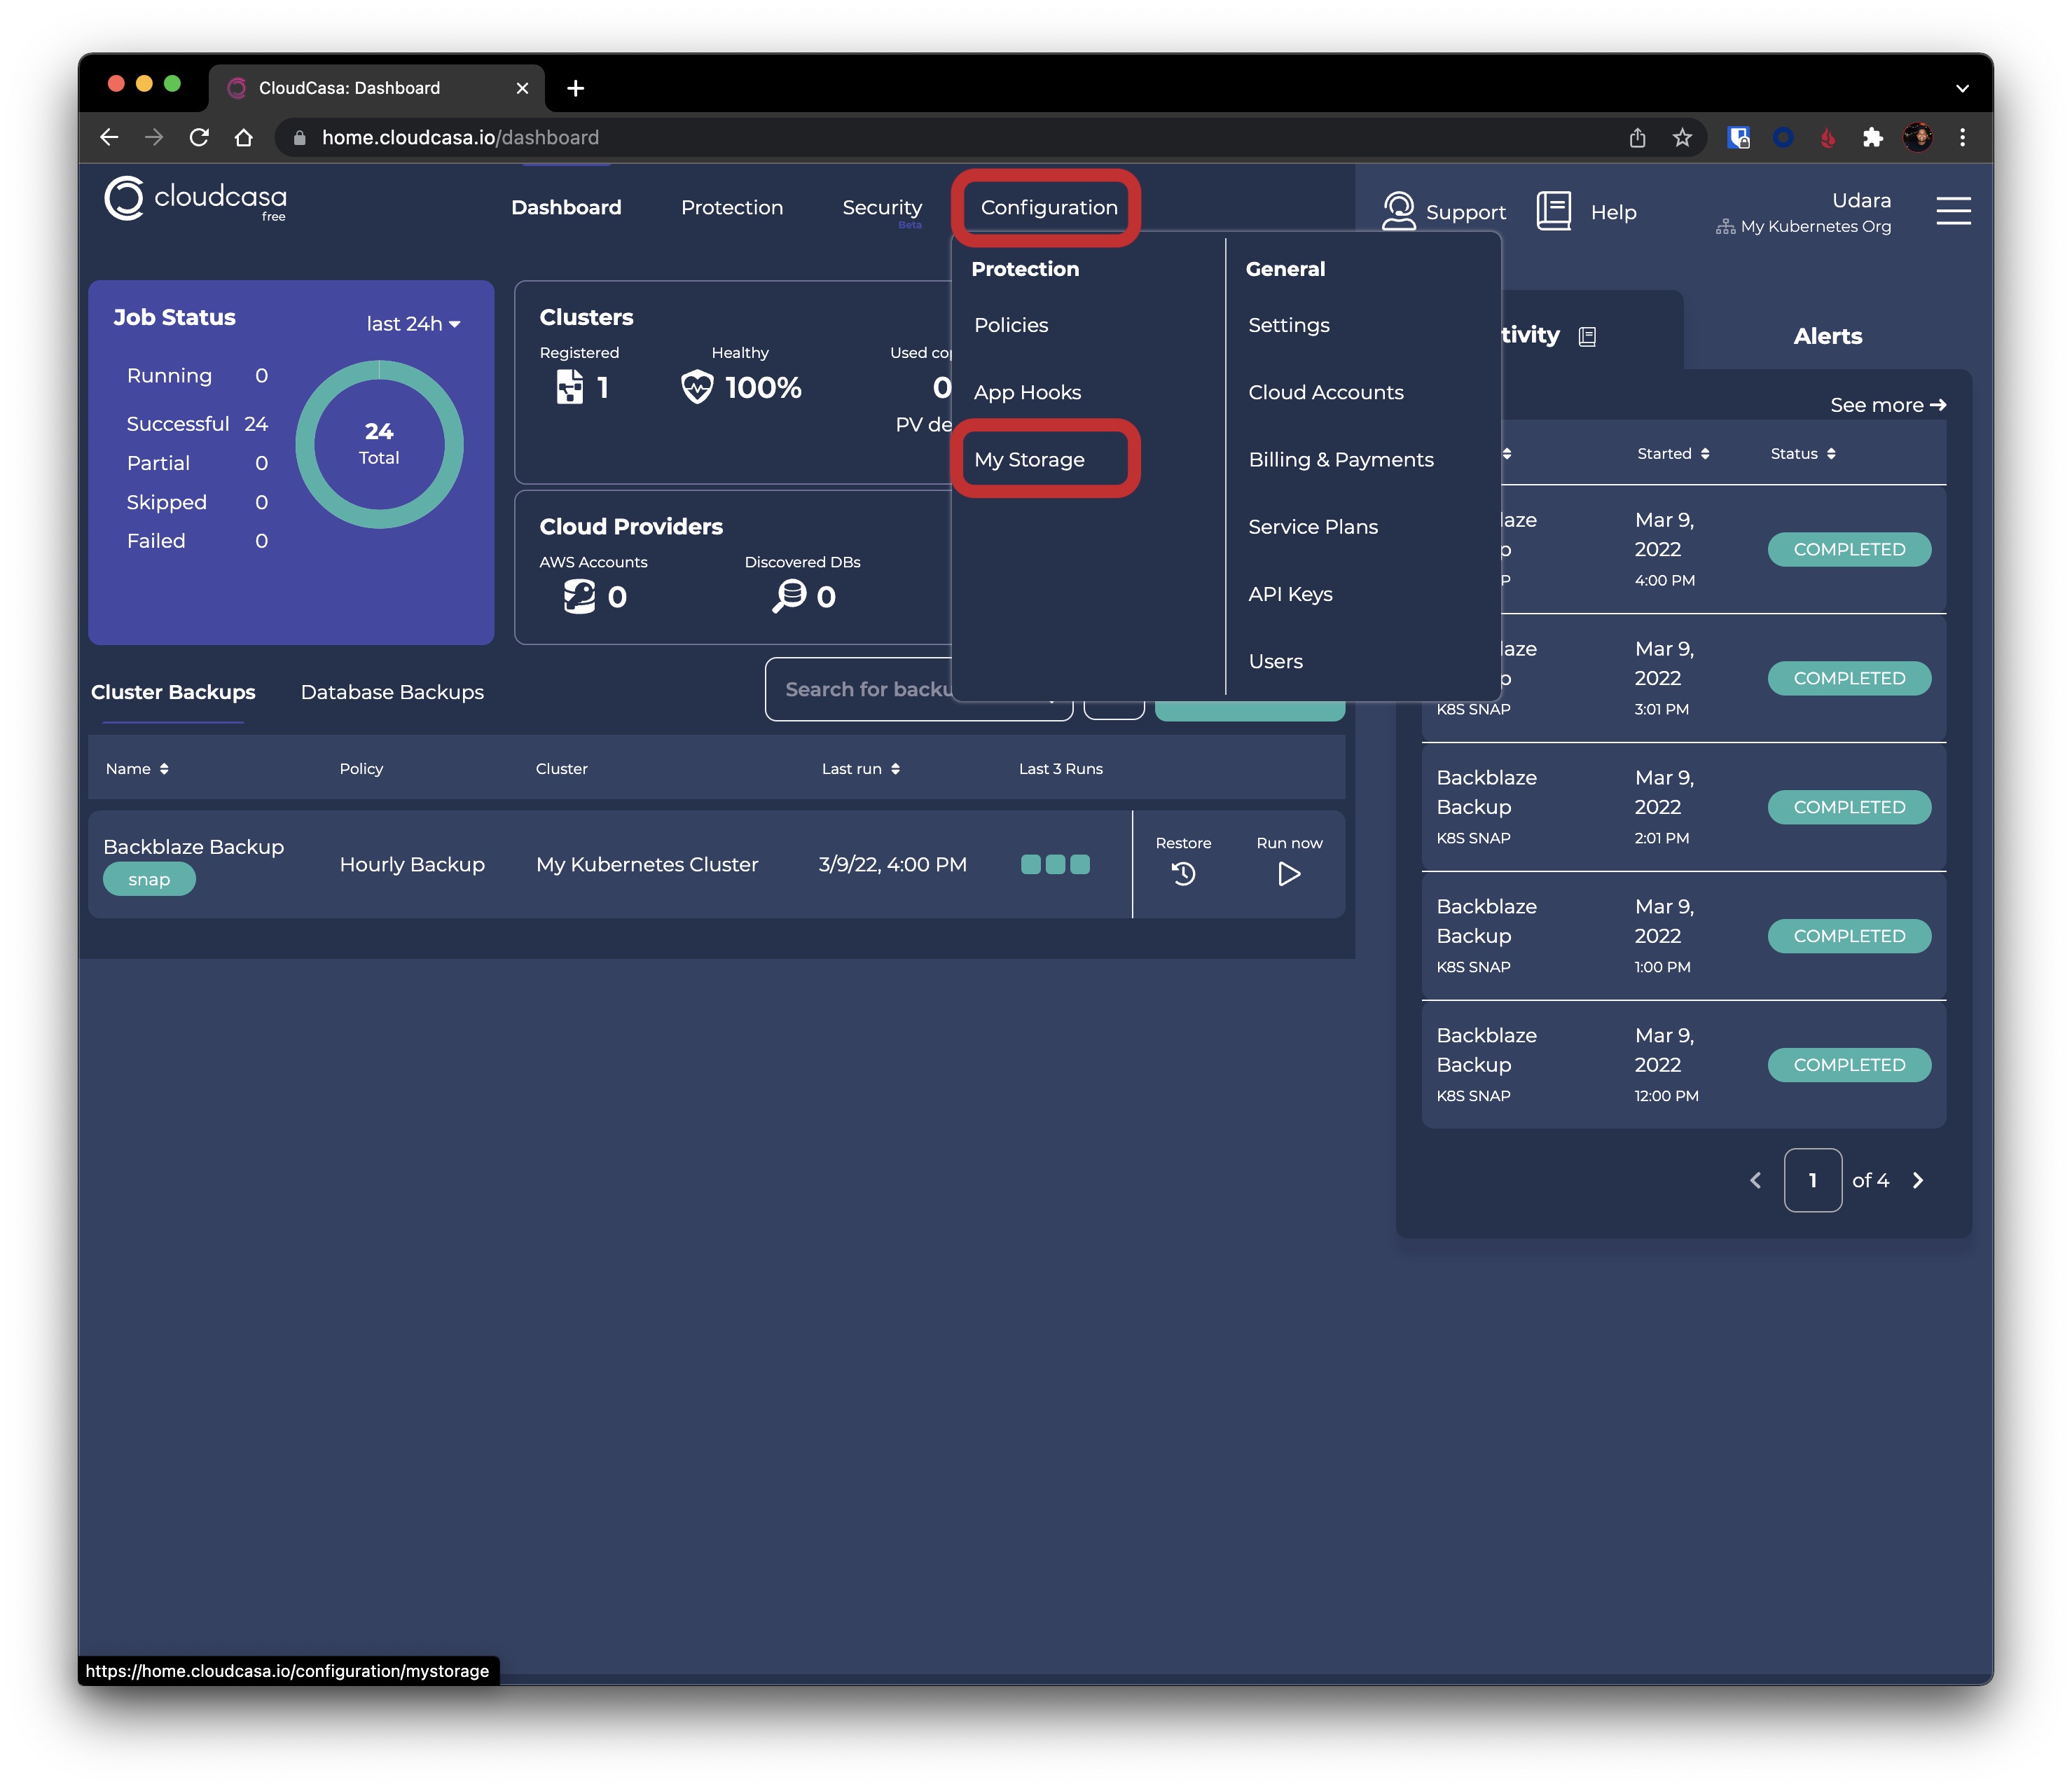The width and height of the screenshot is (2072, 1789).
Task: Click the Registered clusters icon
Action: point(570,387)
